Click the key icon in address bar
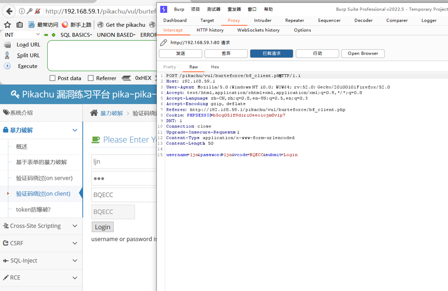The image size is (448, 291). pyautogui.click(x=30, y=11)
